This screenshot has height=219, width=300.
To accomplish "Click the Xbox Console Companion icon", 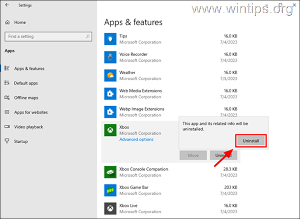I will point(110,172).
